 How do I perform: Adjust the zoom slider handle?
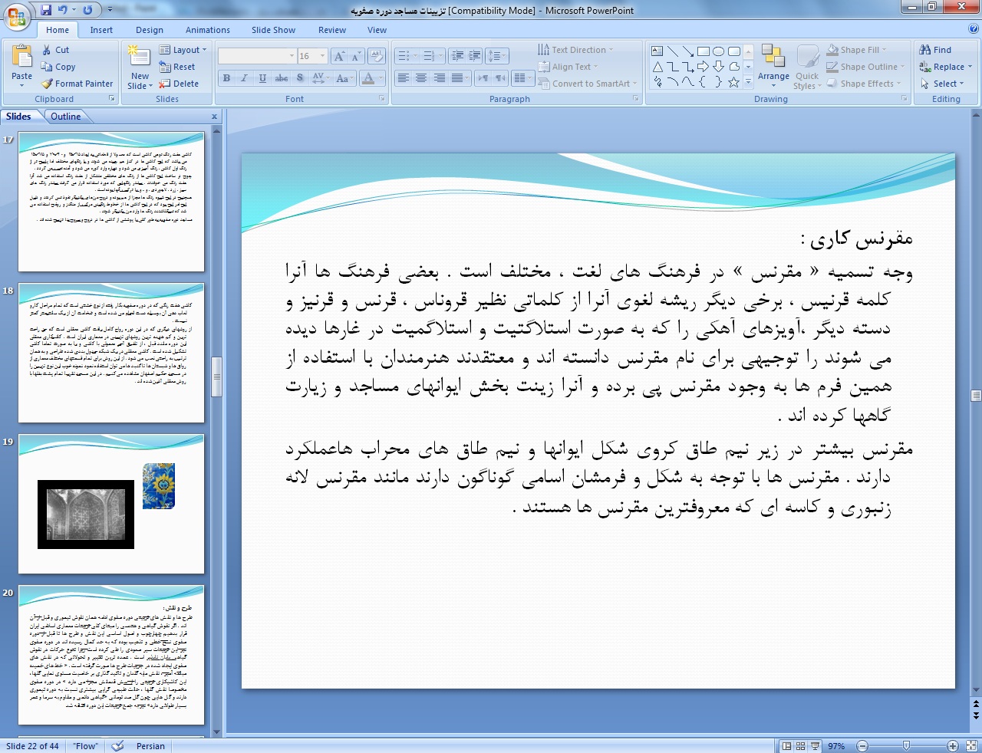tap(906, 746)
